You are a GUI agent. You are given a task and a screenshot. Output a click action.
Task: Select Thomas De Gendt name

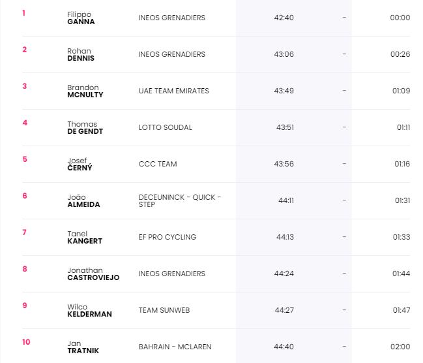(x=85, y=127)
